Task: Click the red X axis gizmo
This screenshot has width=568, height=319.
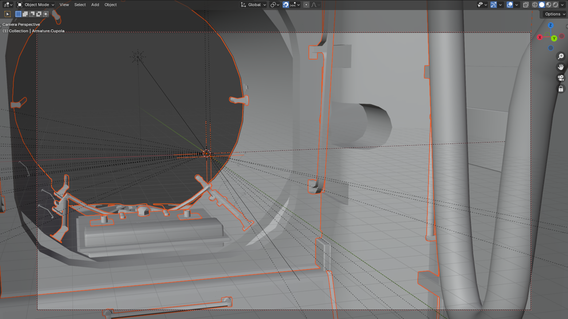Action: click(540, 37)
